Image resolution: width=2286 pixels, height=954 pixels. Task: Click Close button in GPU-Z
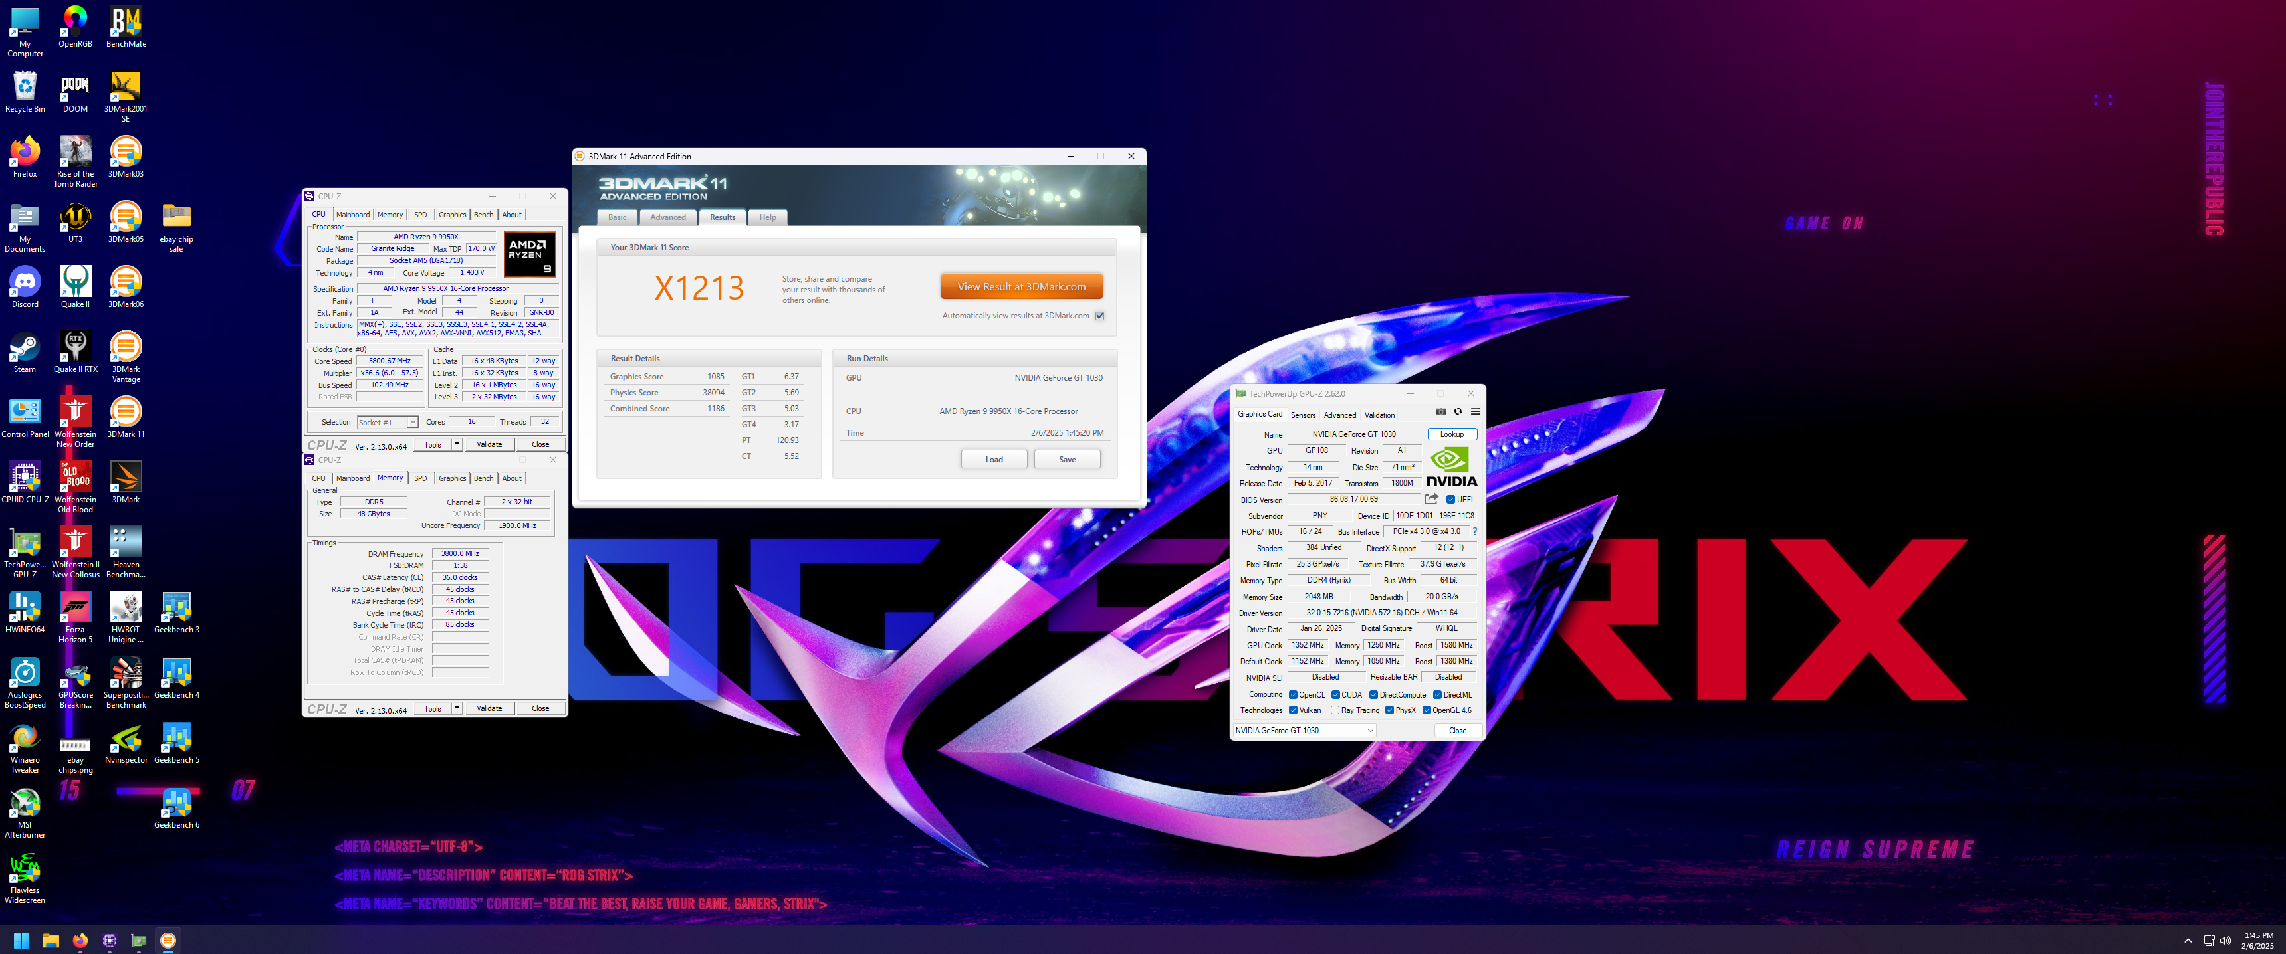pos(1457,731)
